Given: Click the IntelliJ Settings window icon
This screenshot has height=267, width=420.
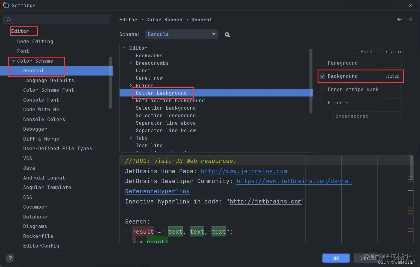Looking at the screenshot, I should tap(6, 5).
